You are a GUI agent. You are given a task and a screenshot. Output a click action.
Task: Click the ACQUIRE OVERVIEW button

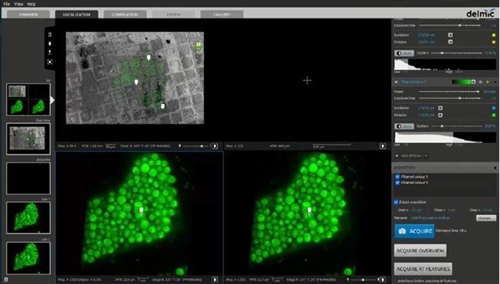click(x=420, y=251)
